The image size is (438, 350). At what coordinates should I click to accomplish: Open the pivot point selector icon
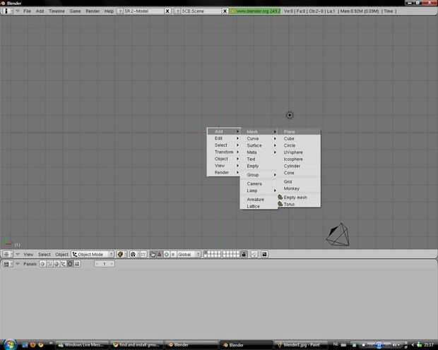pyautogui.click(x=134, y=254)
